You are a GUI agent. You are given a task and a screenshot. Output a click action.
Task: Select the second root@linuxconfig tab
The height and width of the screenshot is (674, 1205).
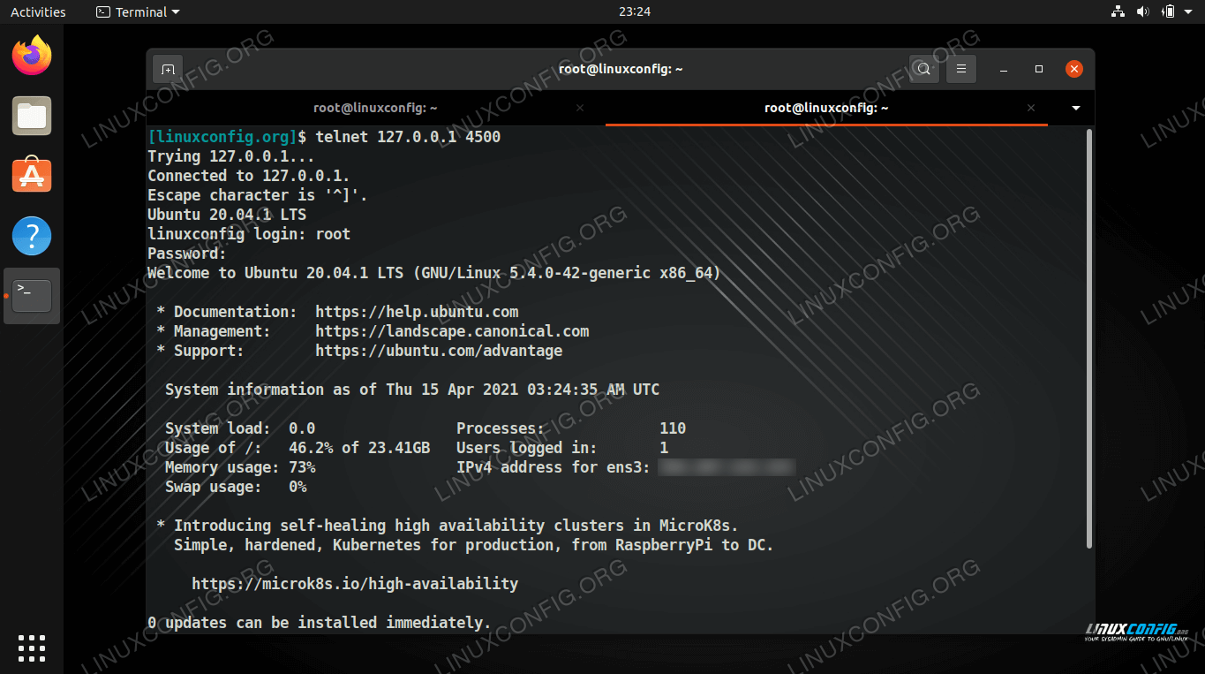tap(825, 108)
